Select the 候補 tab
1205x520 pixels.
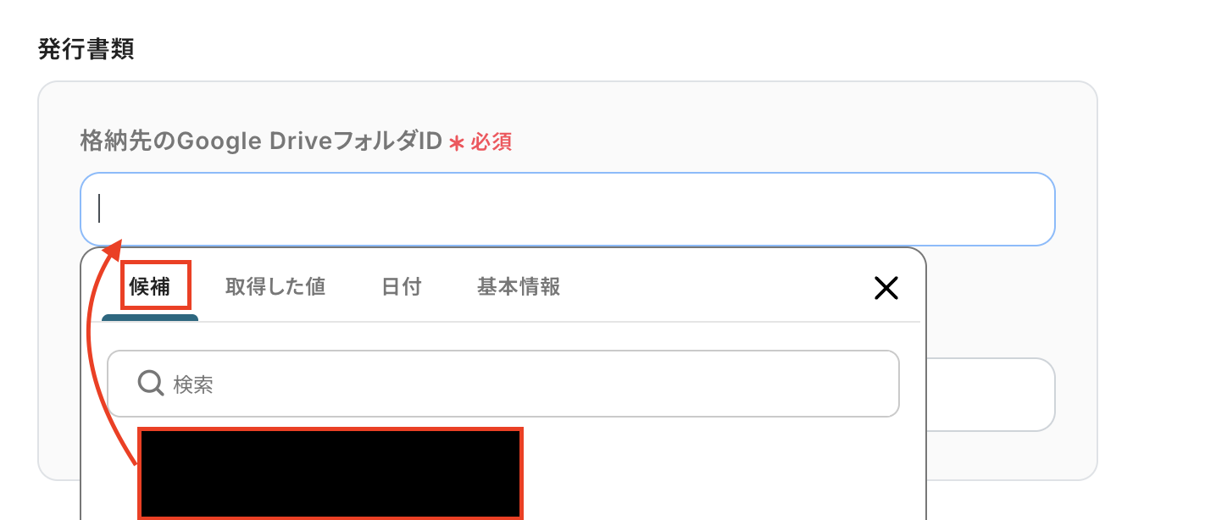click(x=150, y=287)
